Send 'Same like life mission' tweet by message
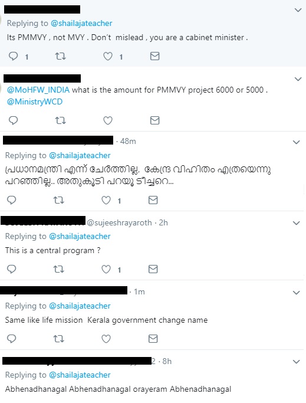The image size is (306, 403). click(153, 339)
